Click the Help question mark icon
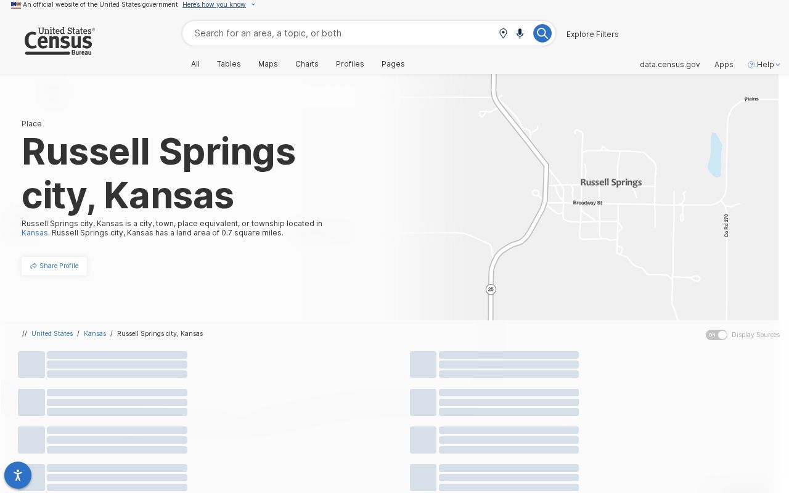789x493 pixels. click(751, 65)
